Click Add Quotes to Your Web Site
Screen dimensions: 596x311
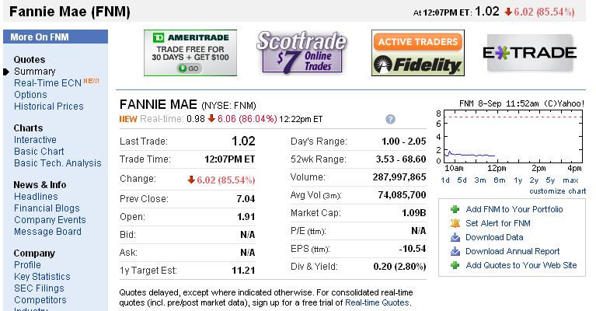[521, 265]
